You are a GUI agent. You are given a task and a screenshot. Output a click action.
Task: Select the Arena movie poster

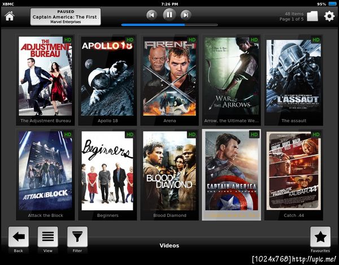pos(169,76)
